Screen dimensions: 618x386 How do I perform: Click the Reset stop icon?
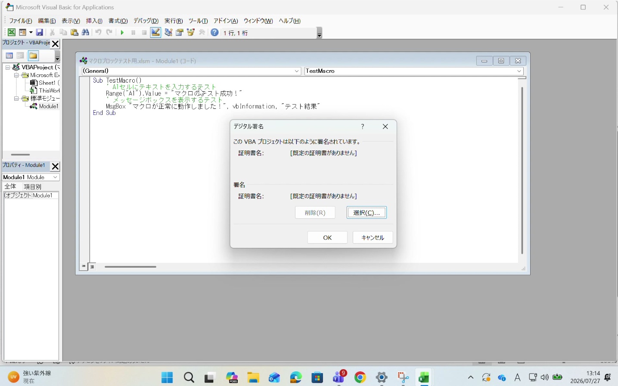click(144, 32)
